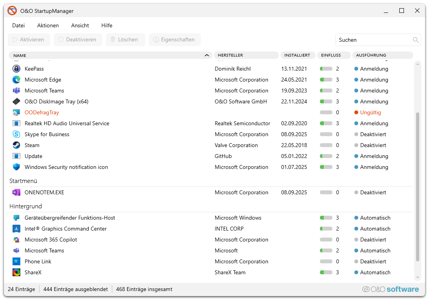The width and height of the screenshot is (429, 300).
Task: Click into the Suchen search field
Action: (373, 40)
